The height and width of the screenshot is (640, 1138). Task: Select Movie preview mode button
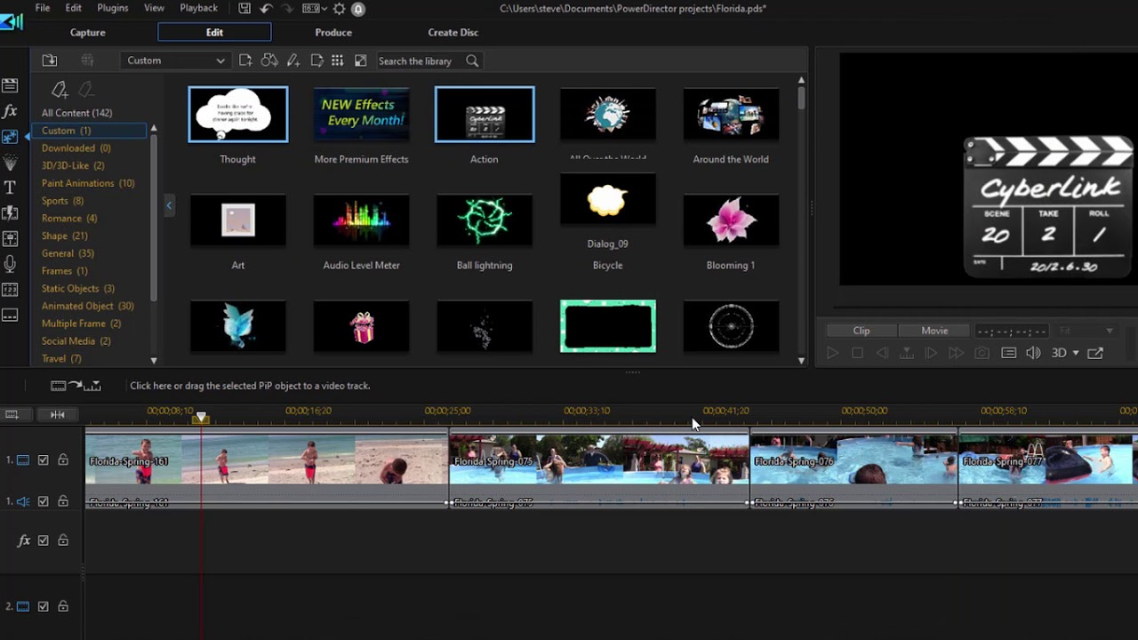(934, 331)
